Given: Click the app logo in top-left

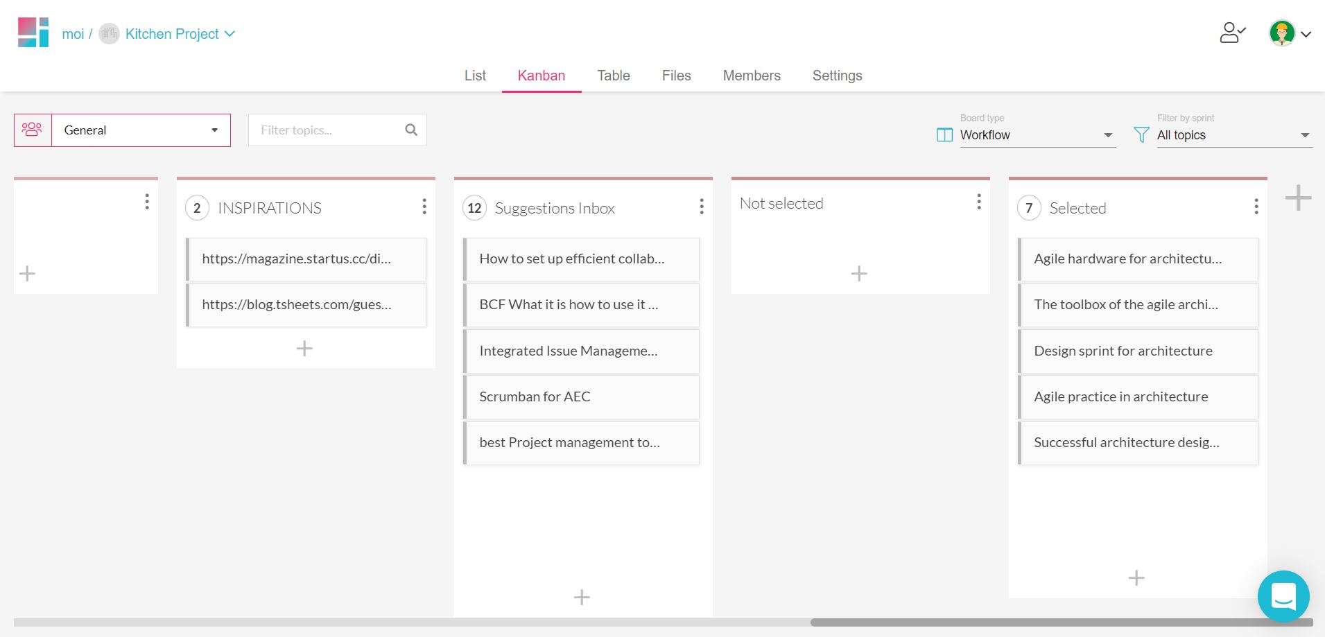Looking at the screenshot, I should [x=33, y=33].
